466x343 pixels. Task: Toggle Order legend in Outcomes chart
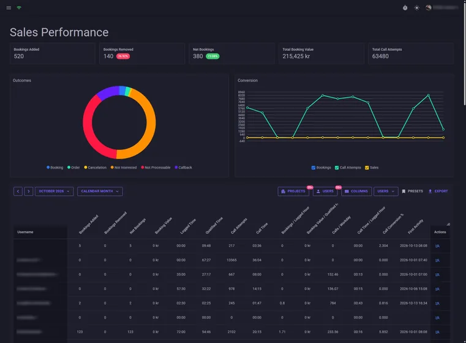(73, 167)
